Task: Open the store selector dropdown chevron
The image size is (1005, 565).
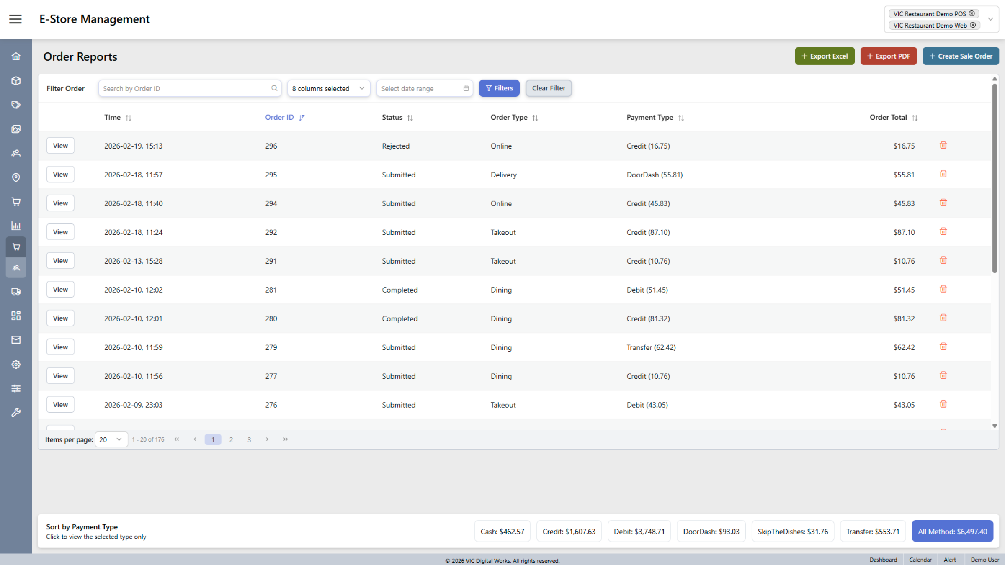Action: pos(990,19)
